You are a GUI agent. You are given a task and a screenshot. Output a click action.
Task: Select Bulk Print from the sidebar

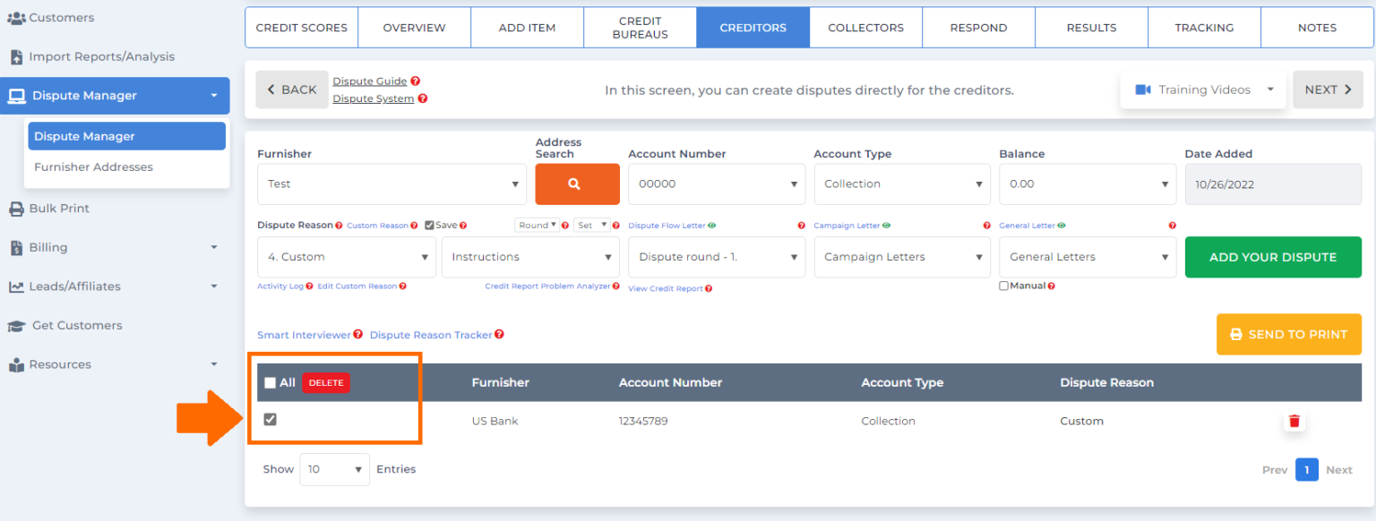pyautogui.click(x=59, y=208)
